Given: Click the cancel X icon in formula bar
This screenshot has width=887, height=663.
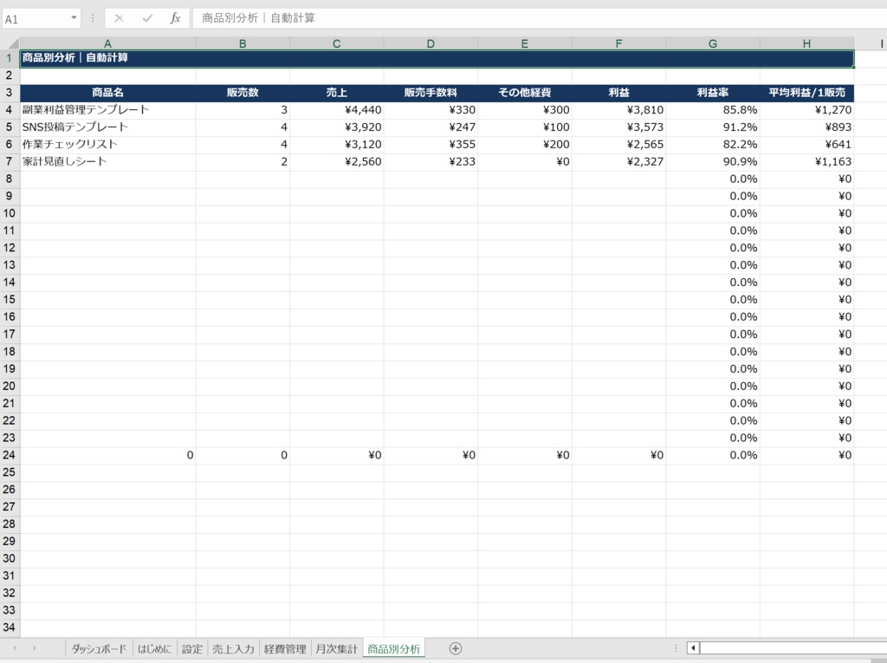Looking at the screenshot, I should click(x=119, y=18).
